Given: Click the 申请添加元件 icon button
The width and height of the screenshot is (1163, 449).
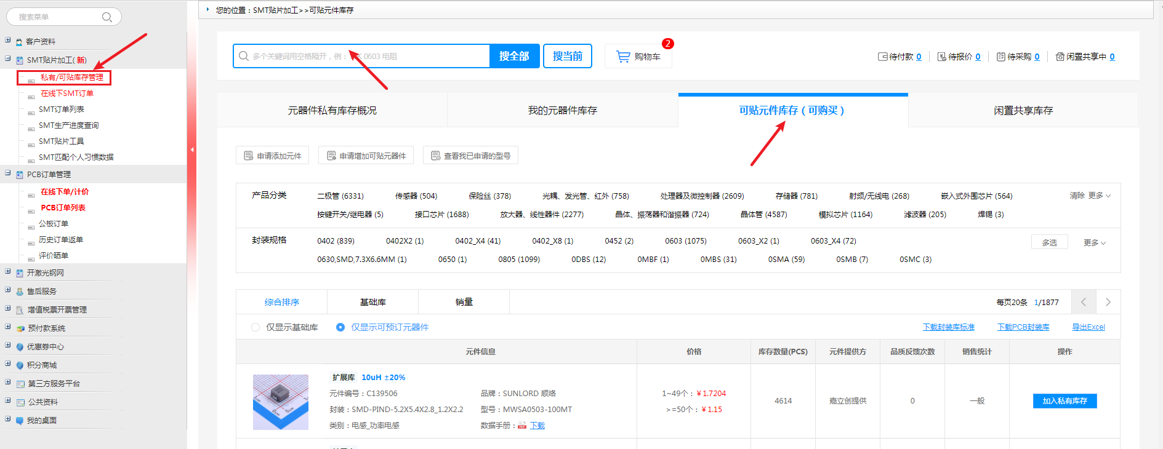Looking at the screenshot, I should [x=249, y=156].
